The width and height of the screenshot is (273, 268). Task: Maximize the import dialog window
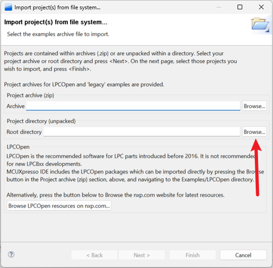tap(240, 7)
